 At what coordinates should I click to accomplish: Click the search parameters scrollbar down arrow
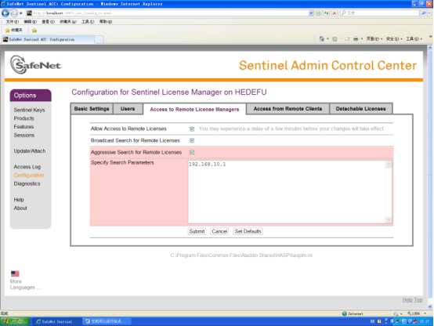point(389,219)
